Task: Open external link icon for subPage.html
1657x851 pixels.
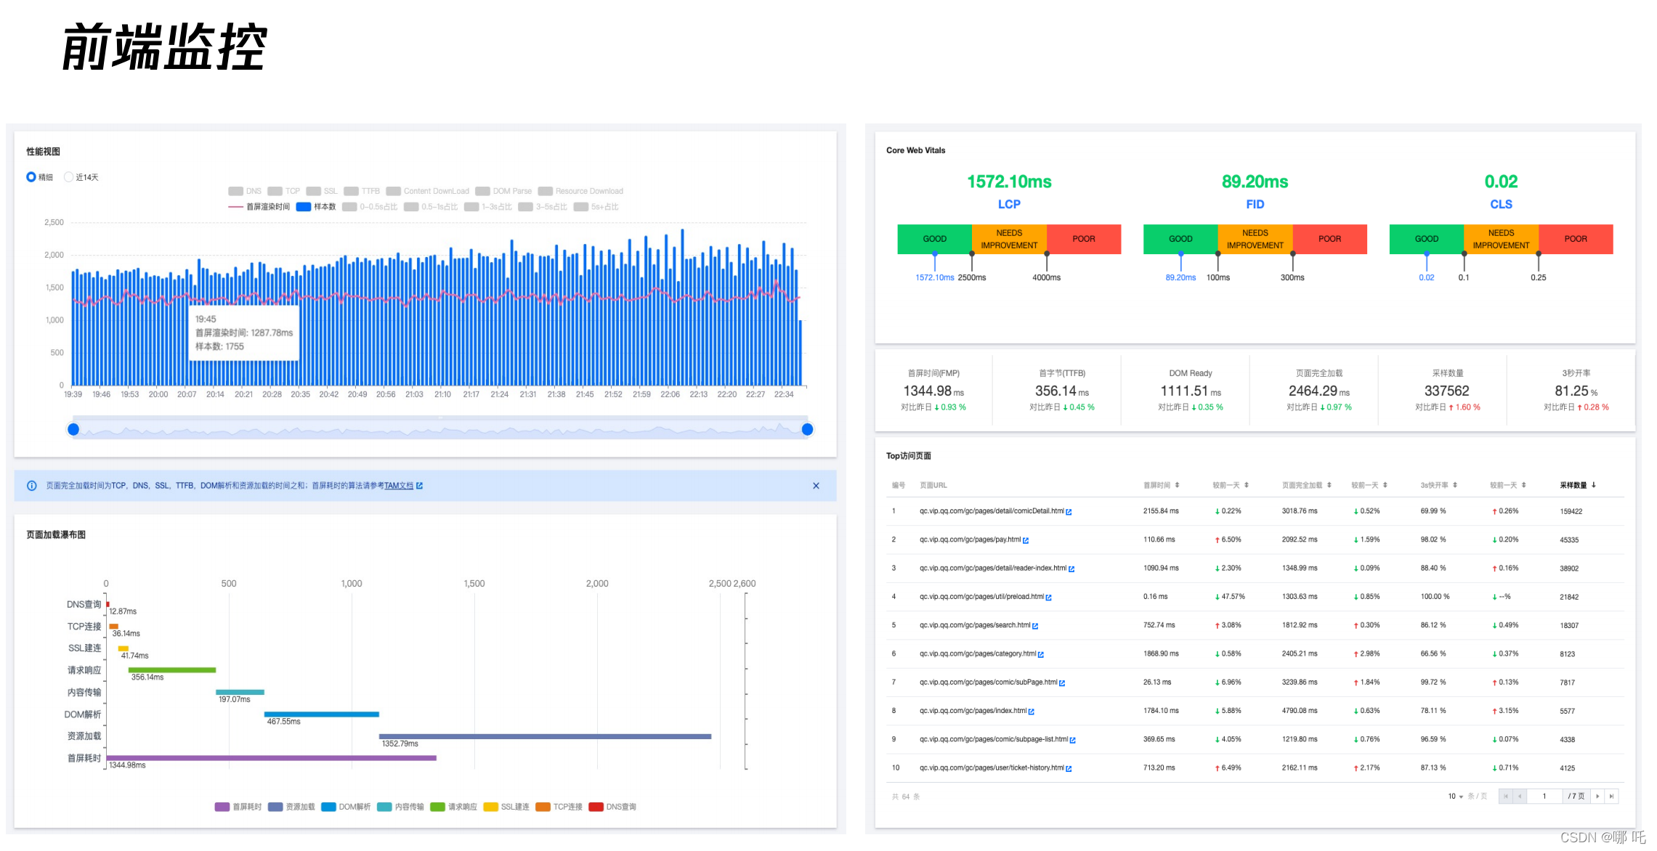Action: tap(1062, 683)
